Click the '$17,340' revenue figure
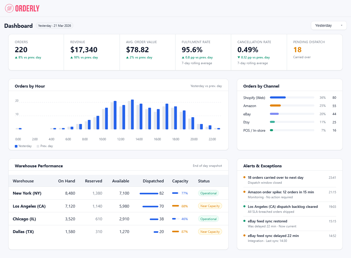Viewport: 351px width, 258px height. coord(84,50)
